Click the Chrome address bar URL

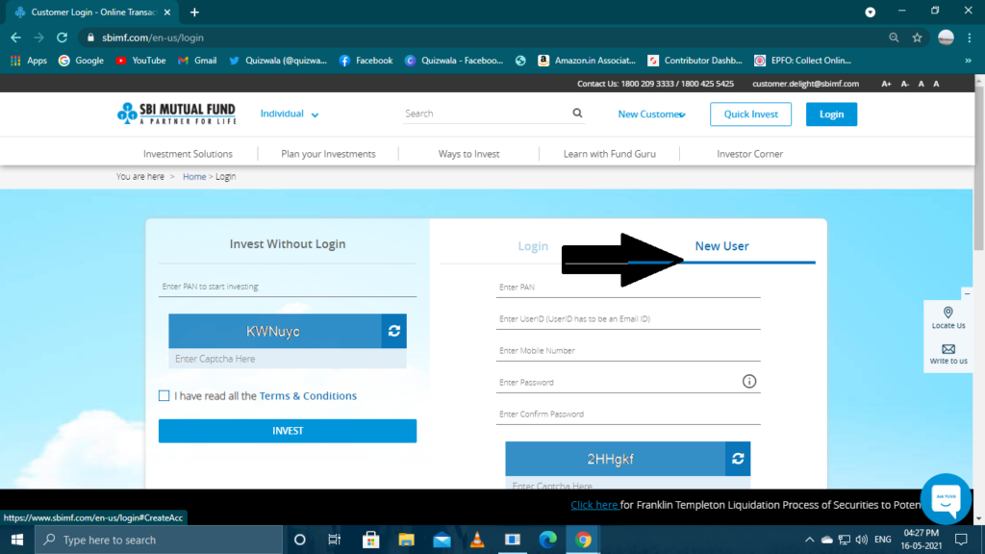pos(153,38)
